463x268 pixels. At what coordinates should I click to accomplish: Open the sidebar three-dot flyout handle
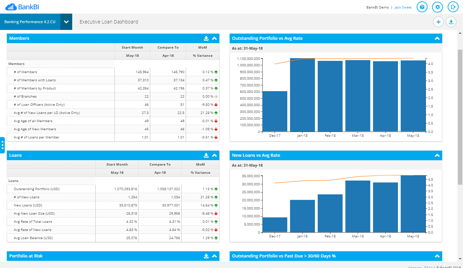coord(2,145)
